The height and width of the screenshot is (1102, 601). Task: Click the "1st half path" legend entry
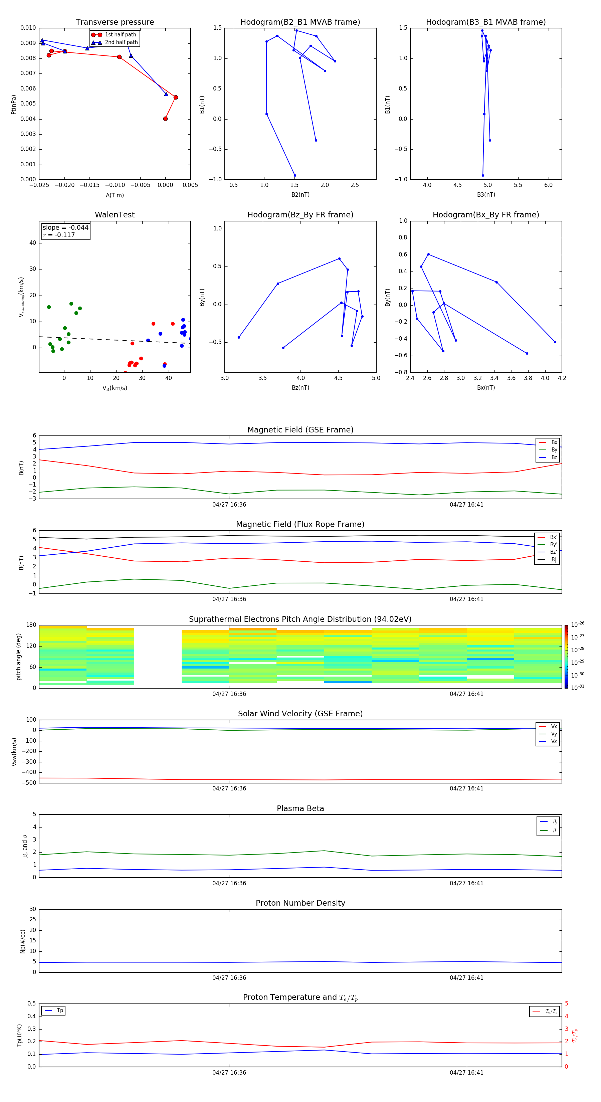(114, 35)
